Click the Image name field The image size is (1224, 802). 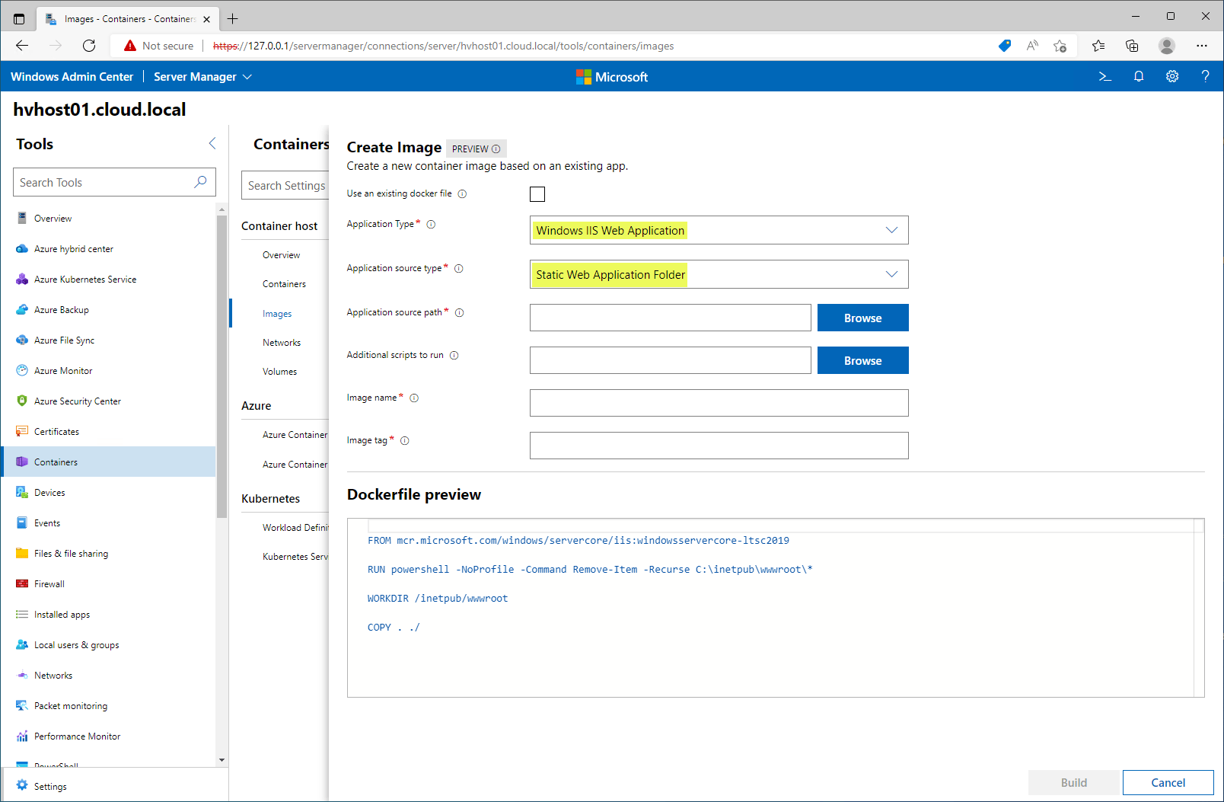(x=719, y=403)
